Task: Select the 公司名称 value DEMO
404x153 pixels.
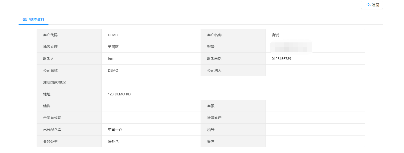Action: pyautogui.click(x=113, y=70)
